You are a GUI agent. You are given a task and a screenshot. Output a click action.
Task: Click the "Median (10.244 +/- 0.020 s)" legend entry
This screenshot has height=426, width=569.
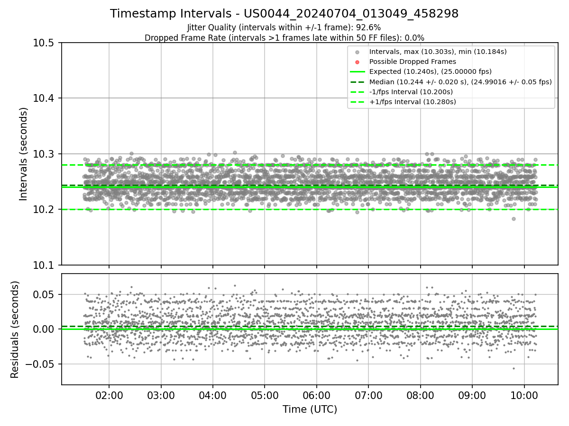[x=460, y=81]
